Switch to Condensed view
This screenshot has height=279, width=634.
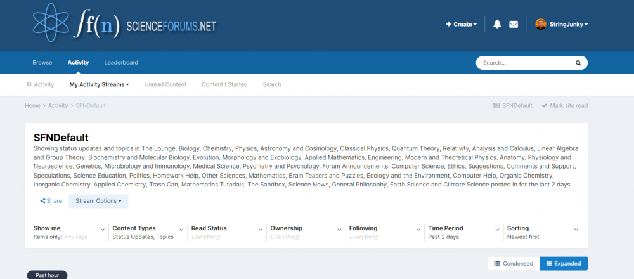514,263
